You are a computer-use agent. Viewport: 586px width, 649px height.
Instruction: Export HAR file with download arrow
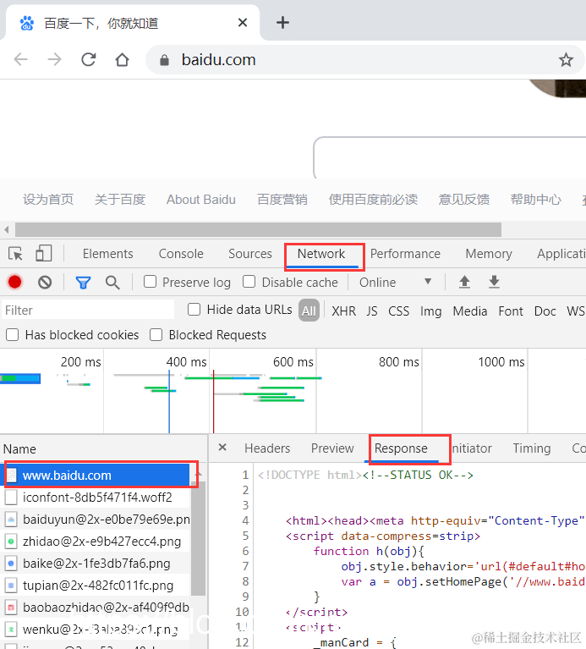[x=494, y=282]
